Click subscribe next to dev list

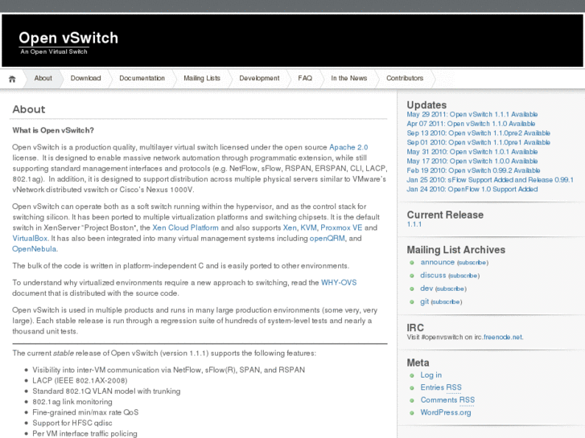click(x=451, y=289)
